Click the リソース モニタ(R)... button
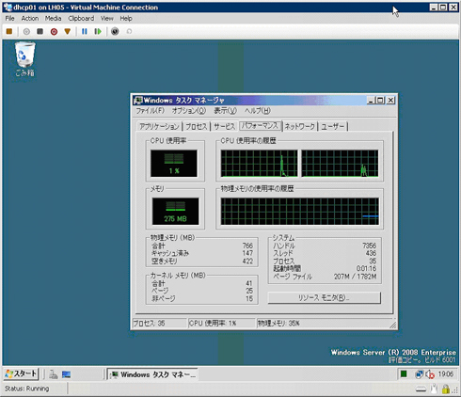The width and height of the screenshot is (461, 397). coord(325,297)
